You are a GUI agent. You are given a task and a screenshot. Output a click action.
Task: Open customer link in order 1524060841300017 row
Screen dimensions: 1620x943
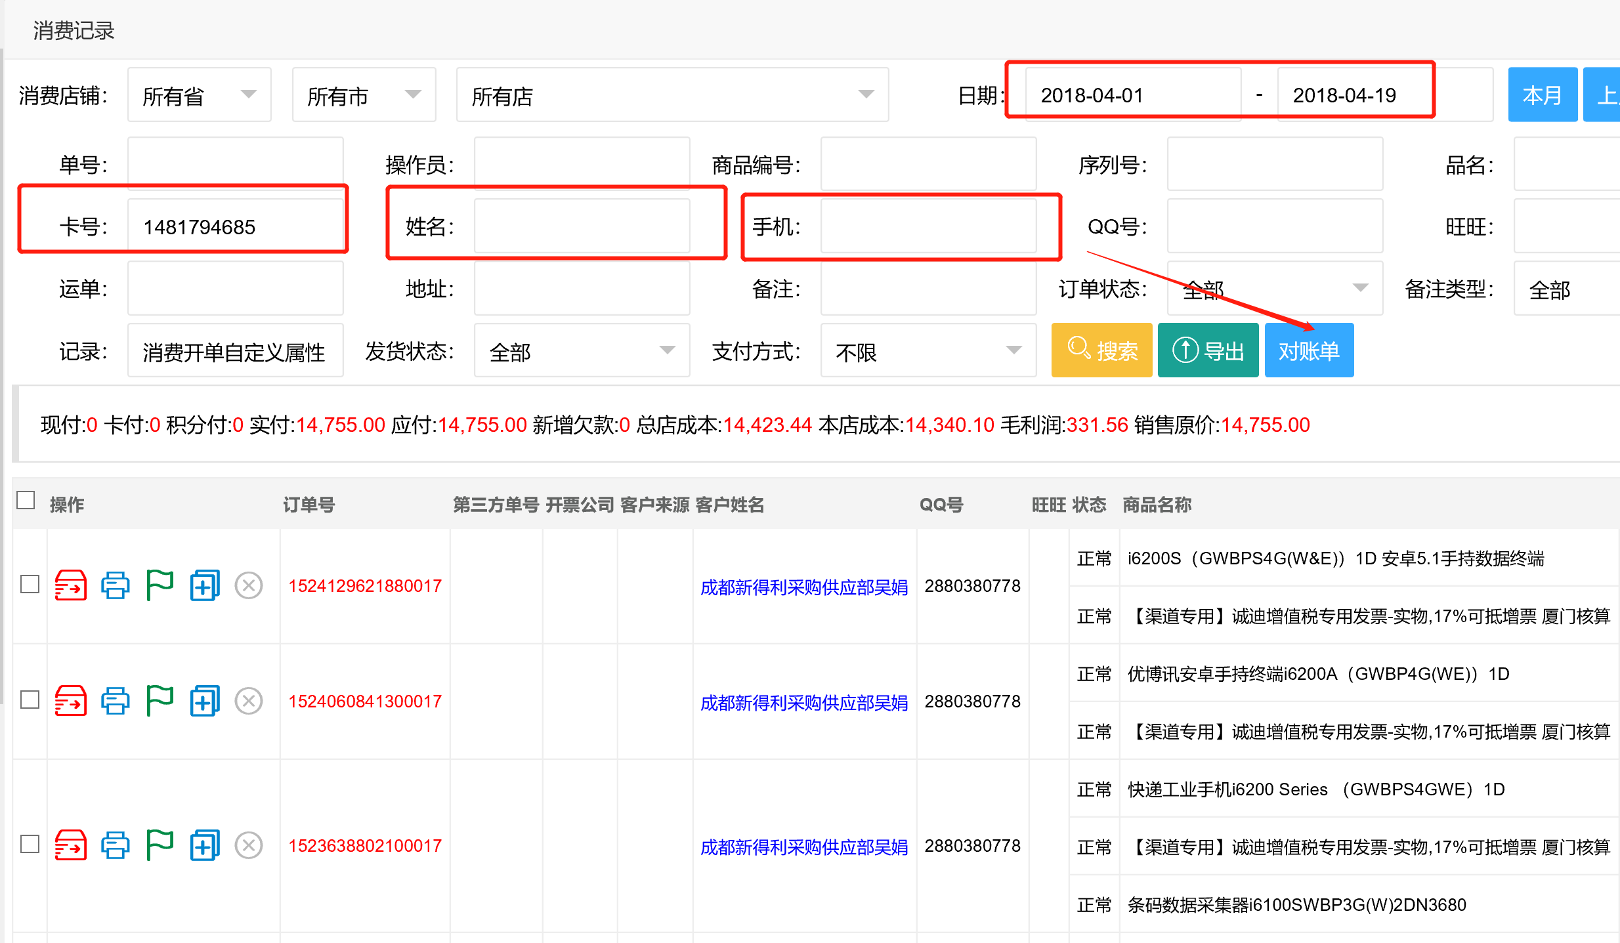(x=804, y=703)
